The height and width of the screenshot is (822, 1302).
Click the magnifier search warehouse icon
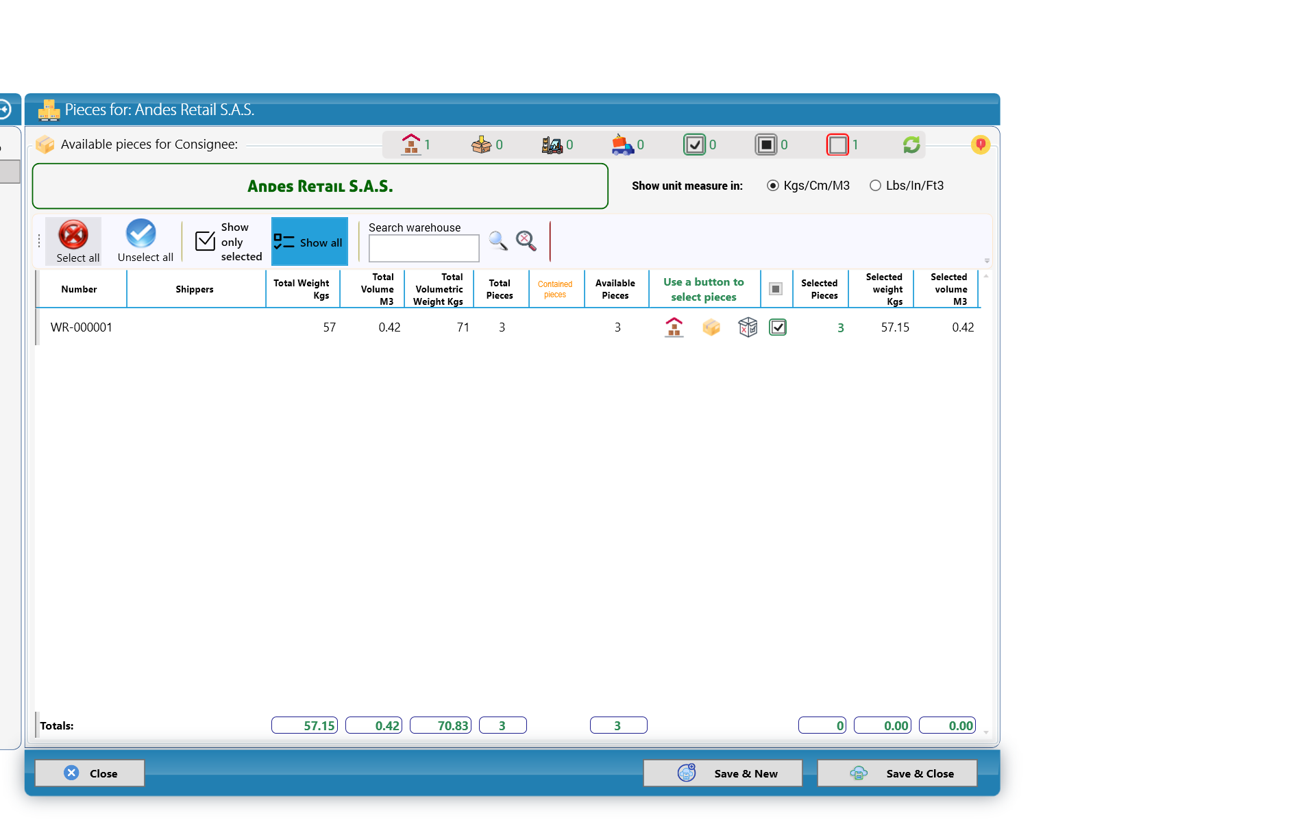tap(498, 240)
